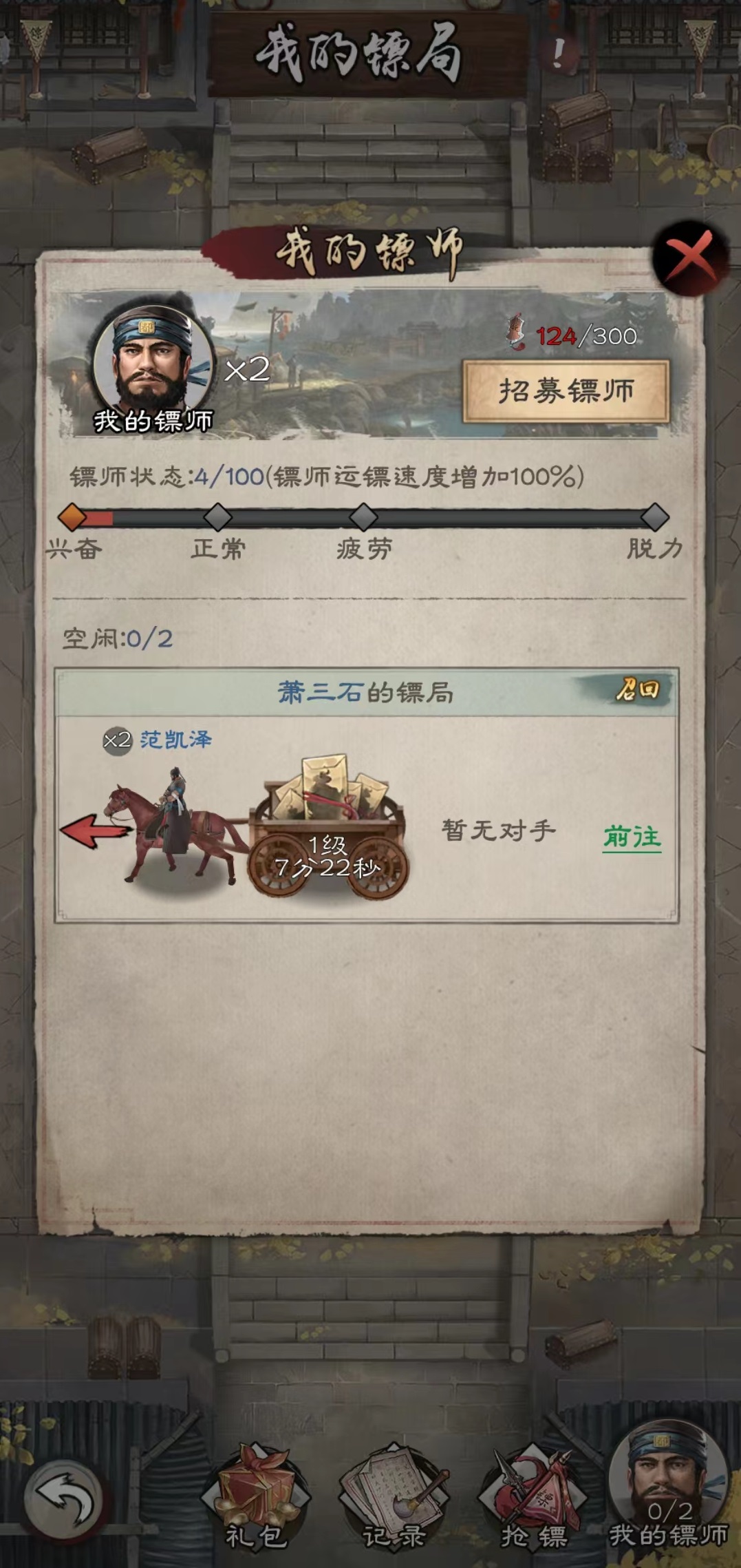Screen dimensions: 741x1568
Task: Click the 脱力 diamond marker
Action: (x=655, y=516)
